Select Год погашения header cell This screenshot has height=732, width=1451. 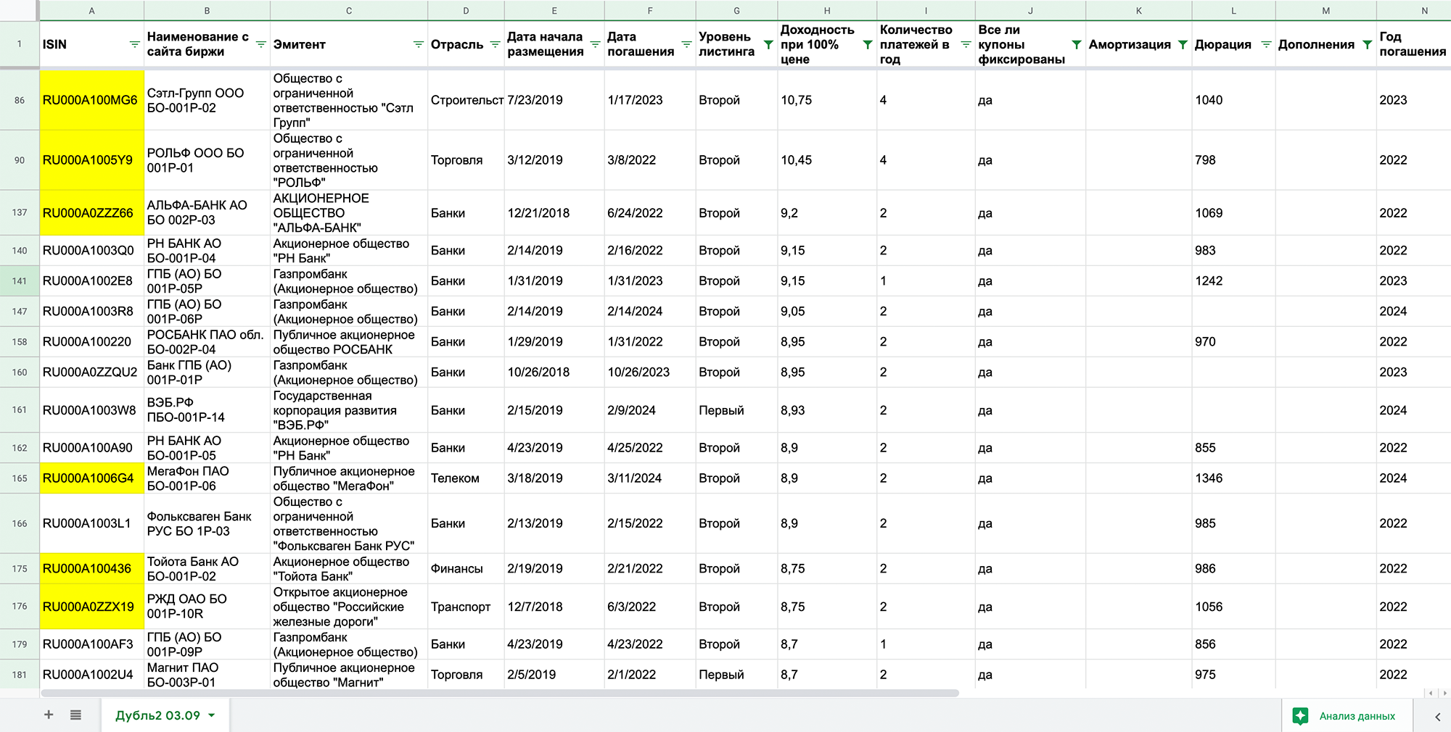(x=1413, y=44)
